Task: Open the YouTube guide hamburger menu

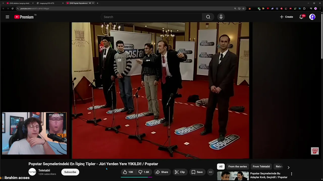Action: point(7,17)
